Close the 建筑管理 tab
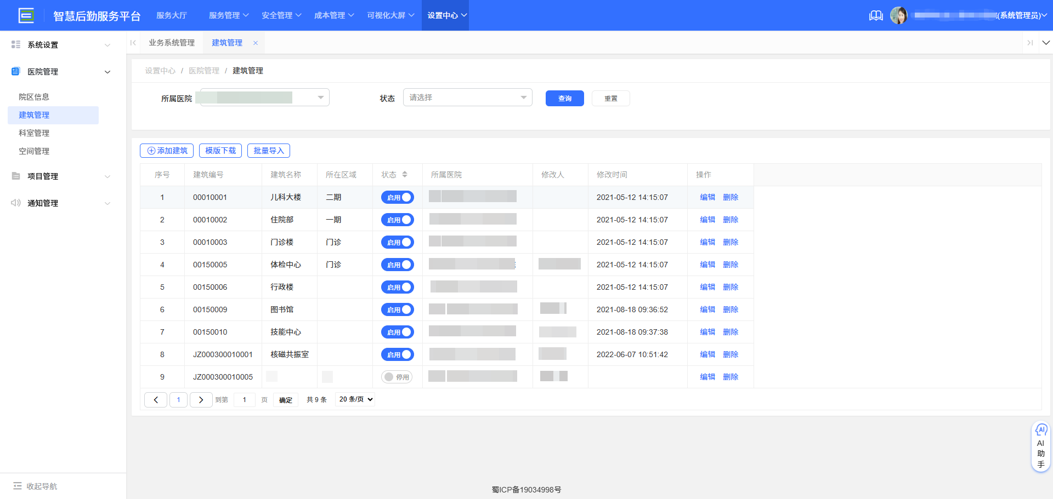1053x499 pixels. (x=256, y=43)
